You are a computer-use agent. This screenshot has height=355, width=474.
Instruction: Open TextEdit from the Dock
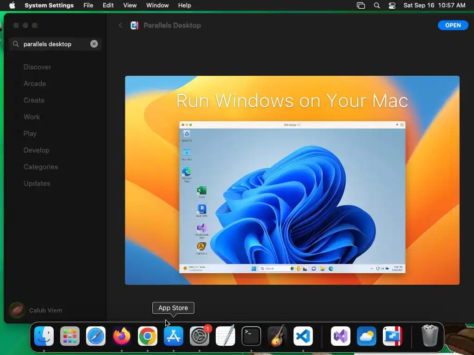point(225,336)
